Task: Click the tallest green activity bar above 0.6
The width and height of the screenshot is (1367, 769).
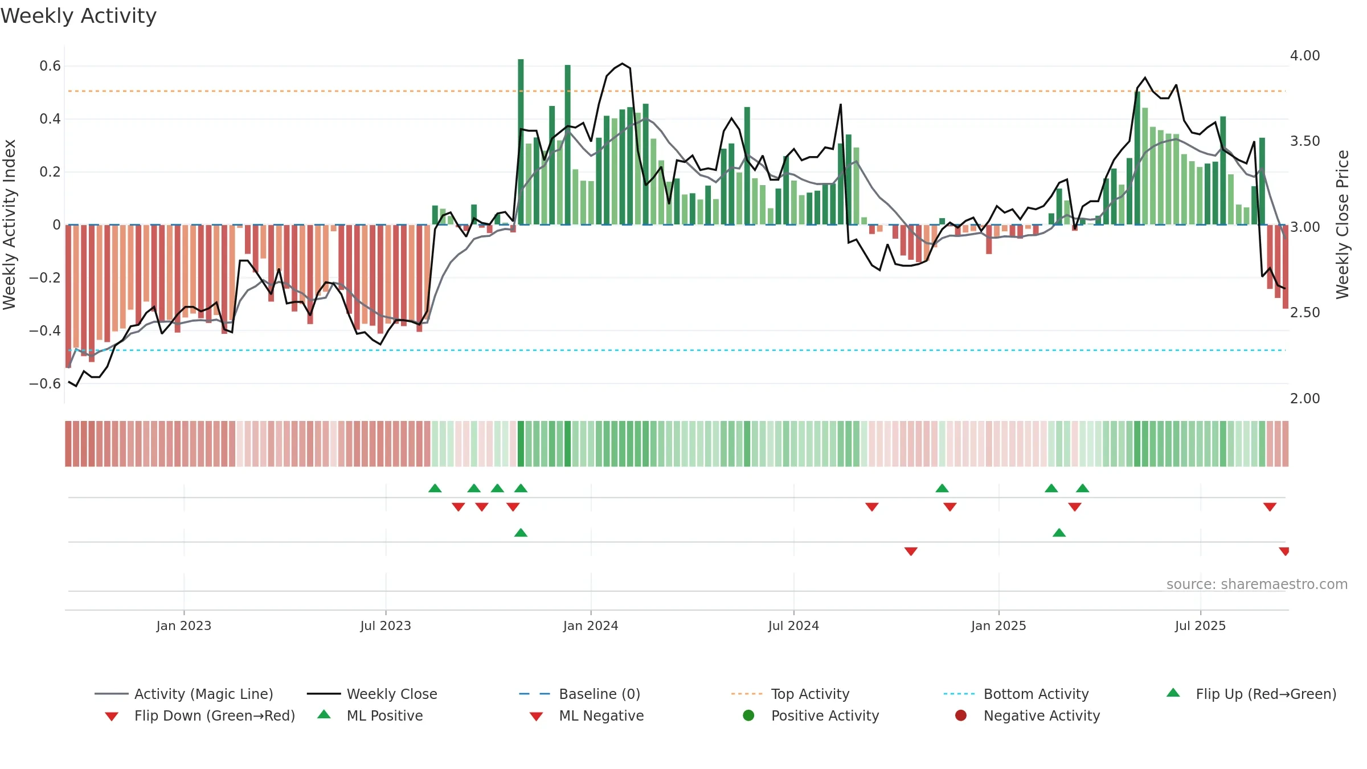Action: click(521, 142)
